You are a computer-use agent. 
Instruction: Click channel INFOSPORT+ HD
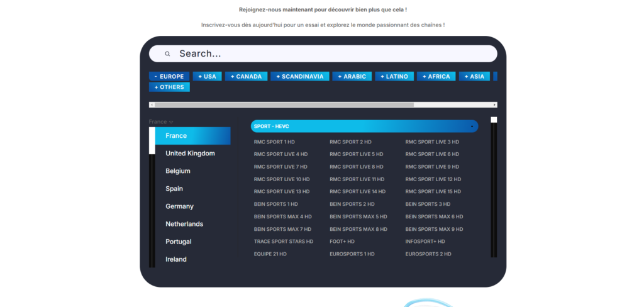click(425, 241)
